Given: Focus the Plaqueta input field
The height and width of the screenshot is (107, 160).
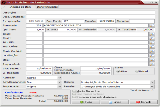Looking at the screenshot, I should (142, 21).
